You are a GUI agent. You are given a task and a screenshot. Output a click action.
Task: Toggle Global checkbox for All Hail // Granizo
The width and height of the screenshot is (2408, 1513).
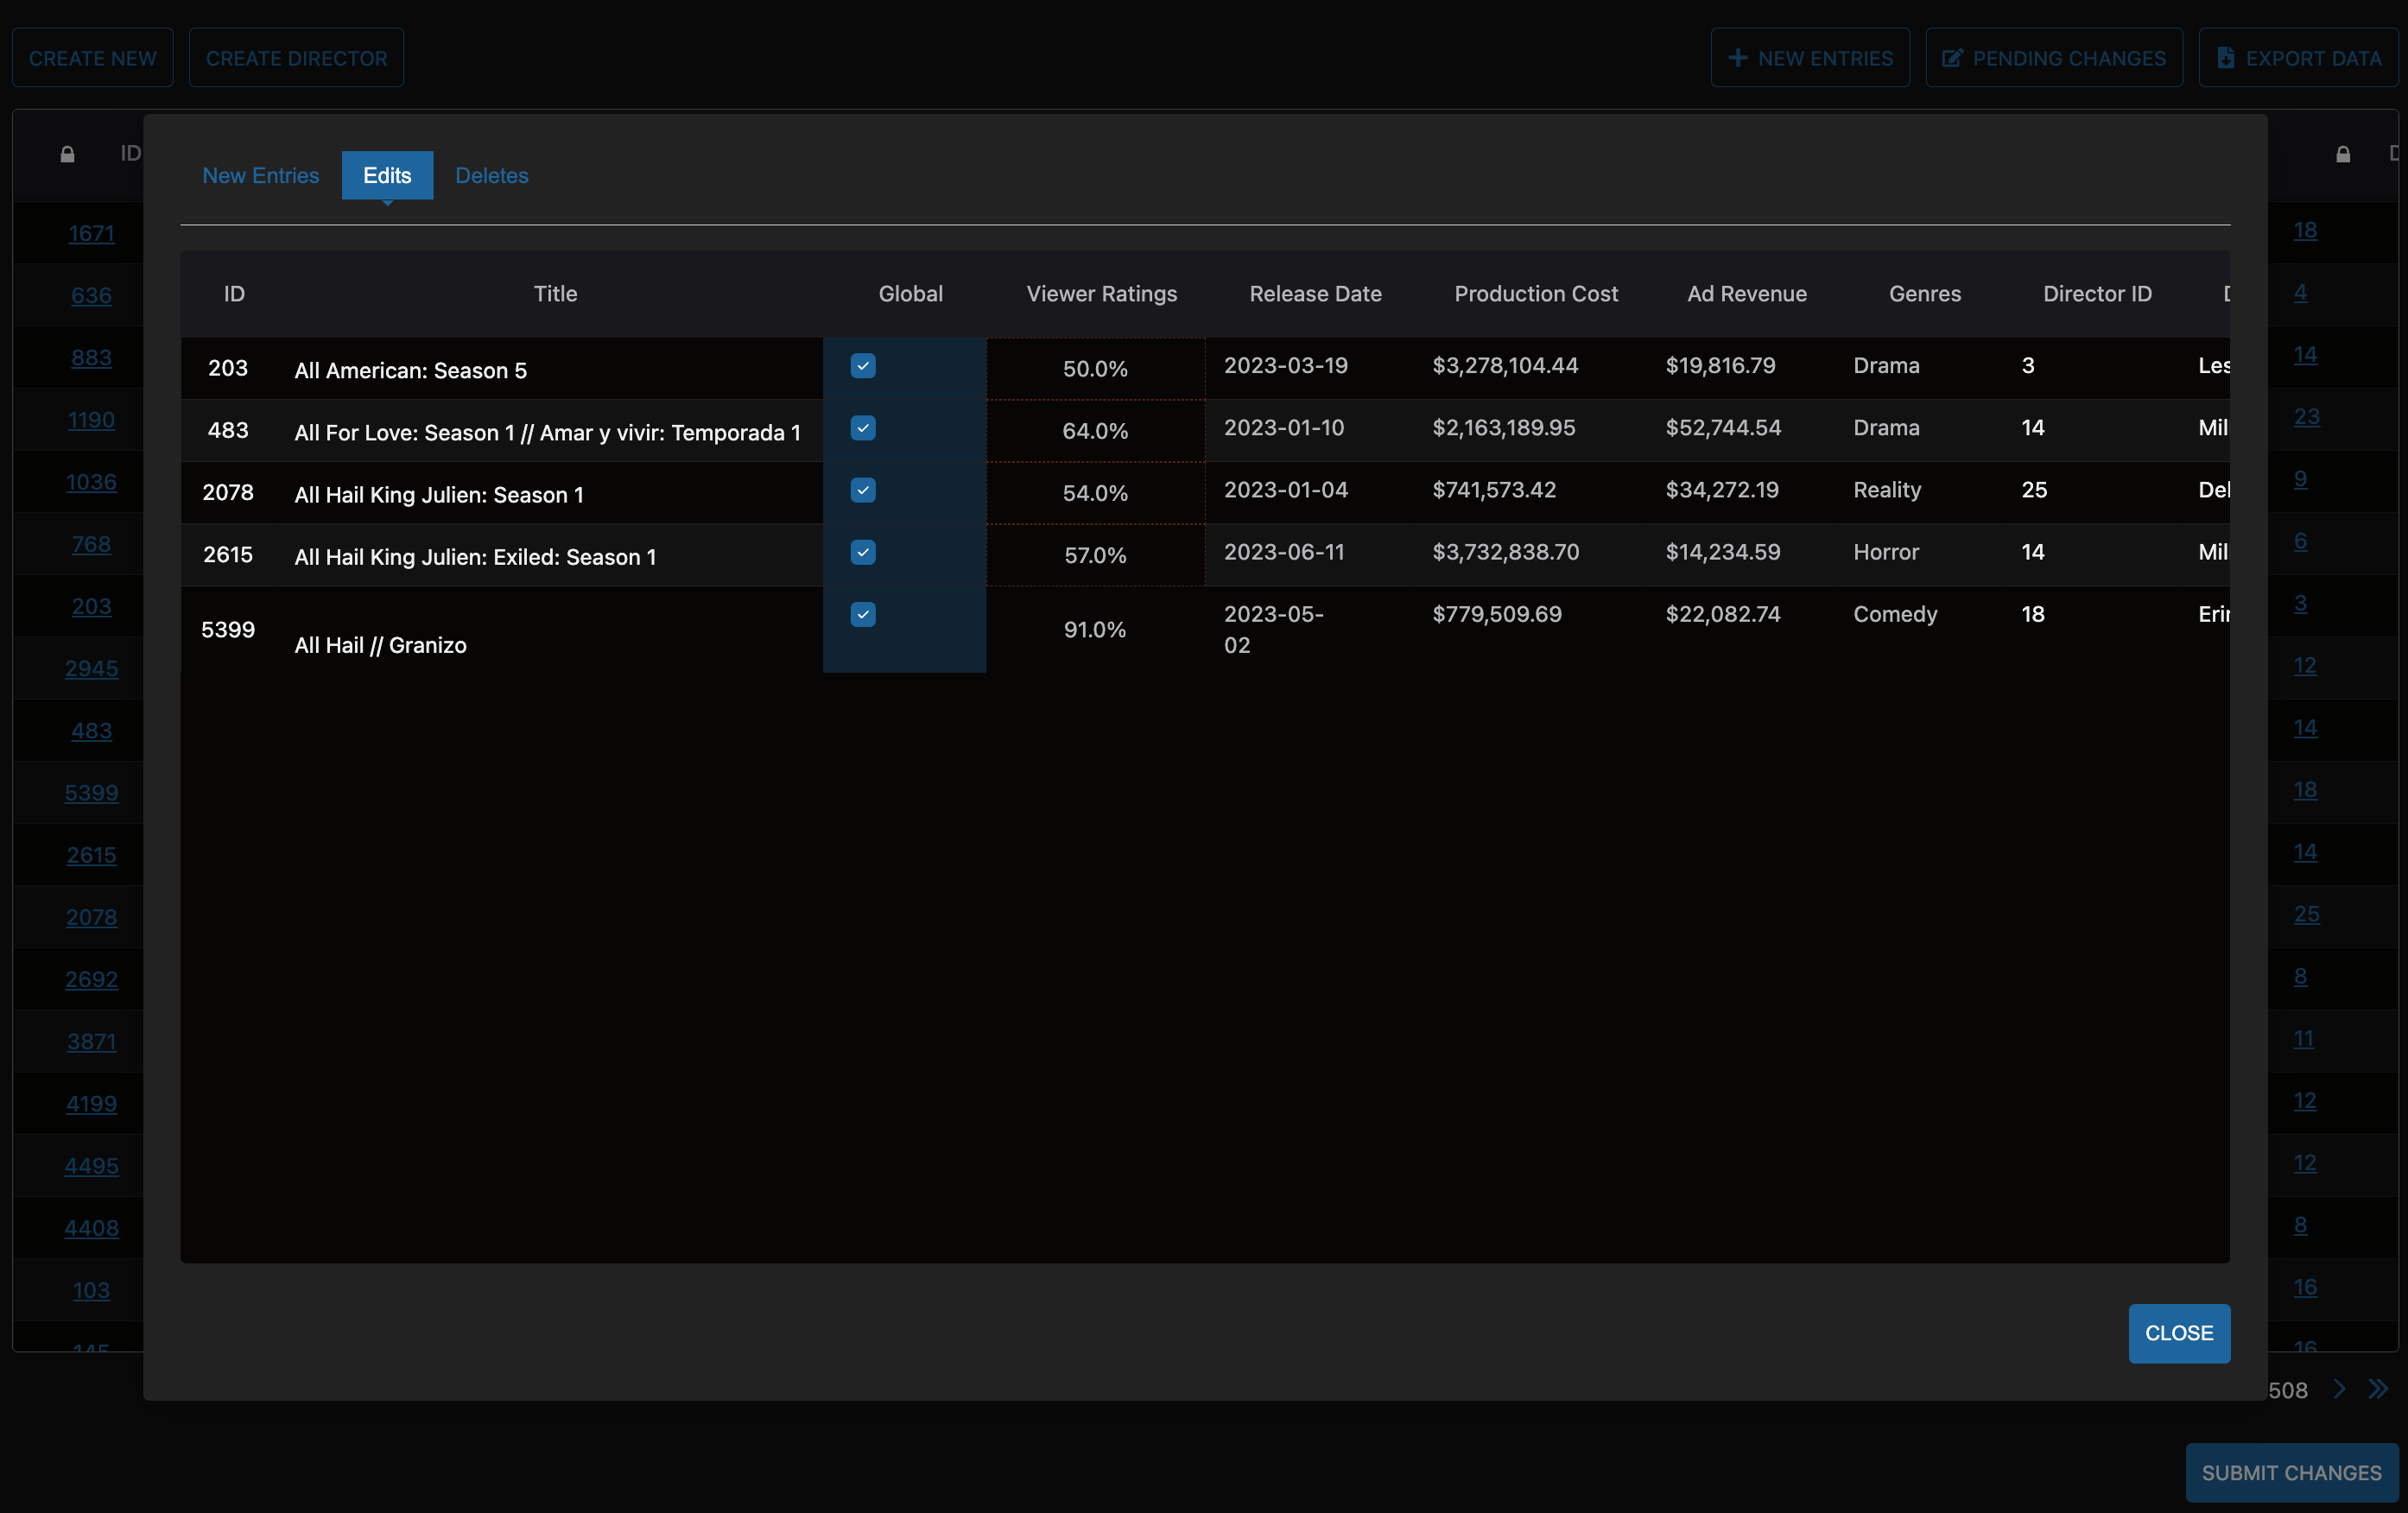[863, 614]
